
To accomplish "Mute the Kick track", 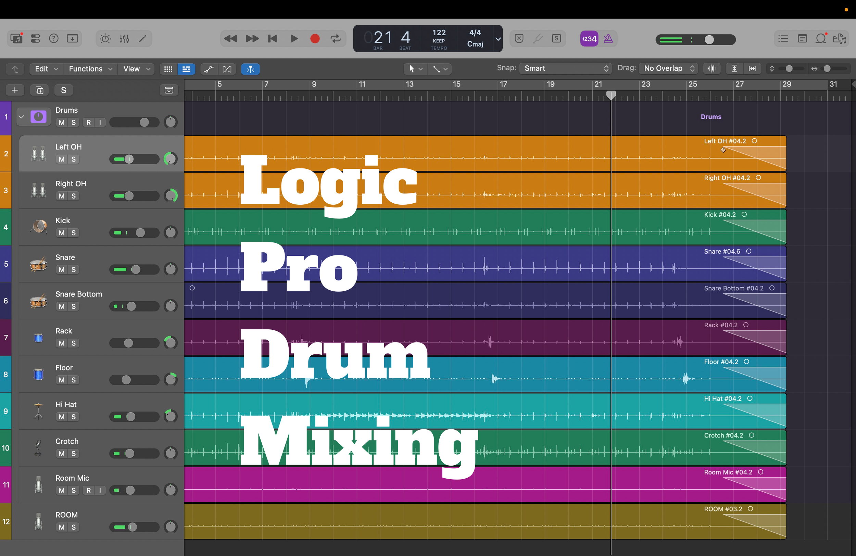I will pos(62,233).
